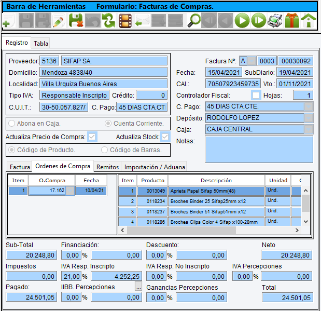Image resolution: width=321 pixels, height=311 pixels.
Task: Select the Cuenta Corriente radio button
Action: 108,124
